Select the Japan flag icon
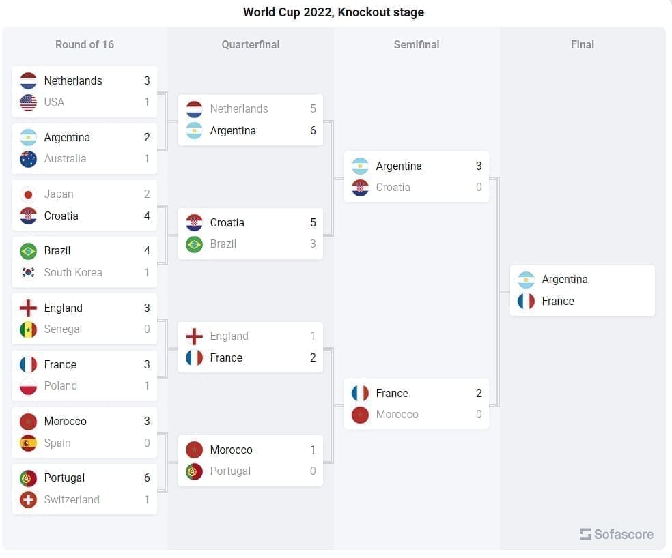The image size is (672, 558). point(28,194)
